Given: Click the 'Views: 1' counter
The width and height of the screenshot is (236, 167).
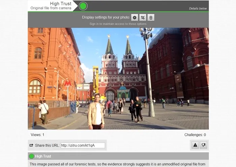Looking at the screenshot, I should coord(37,135).
